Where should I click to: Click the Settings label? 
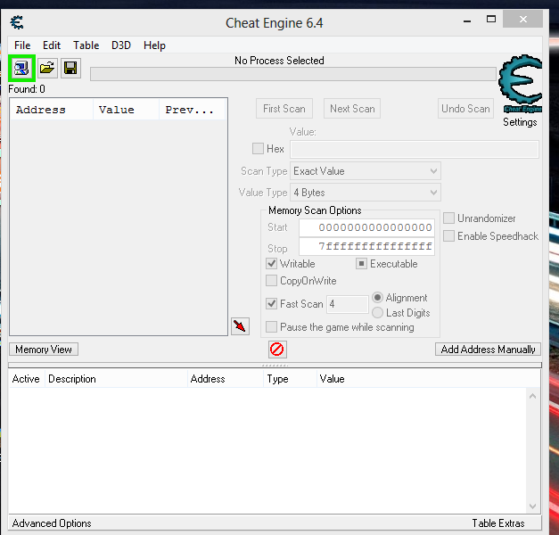point(520,122)
